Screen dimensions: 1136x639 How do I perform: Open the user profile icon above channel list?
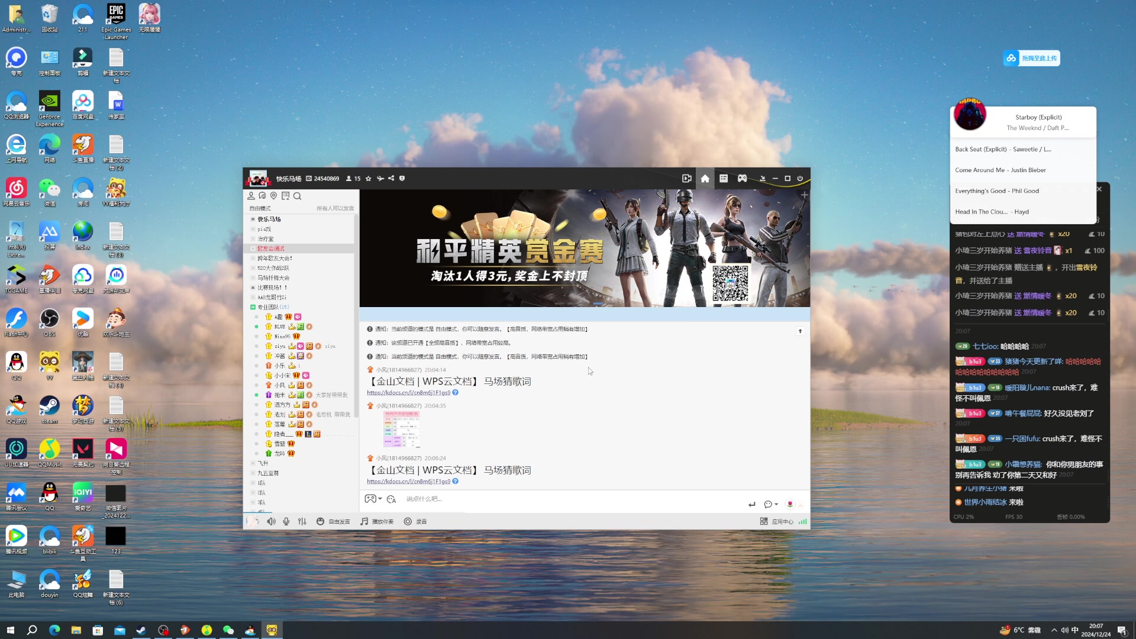click(251, 196)
